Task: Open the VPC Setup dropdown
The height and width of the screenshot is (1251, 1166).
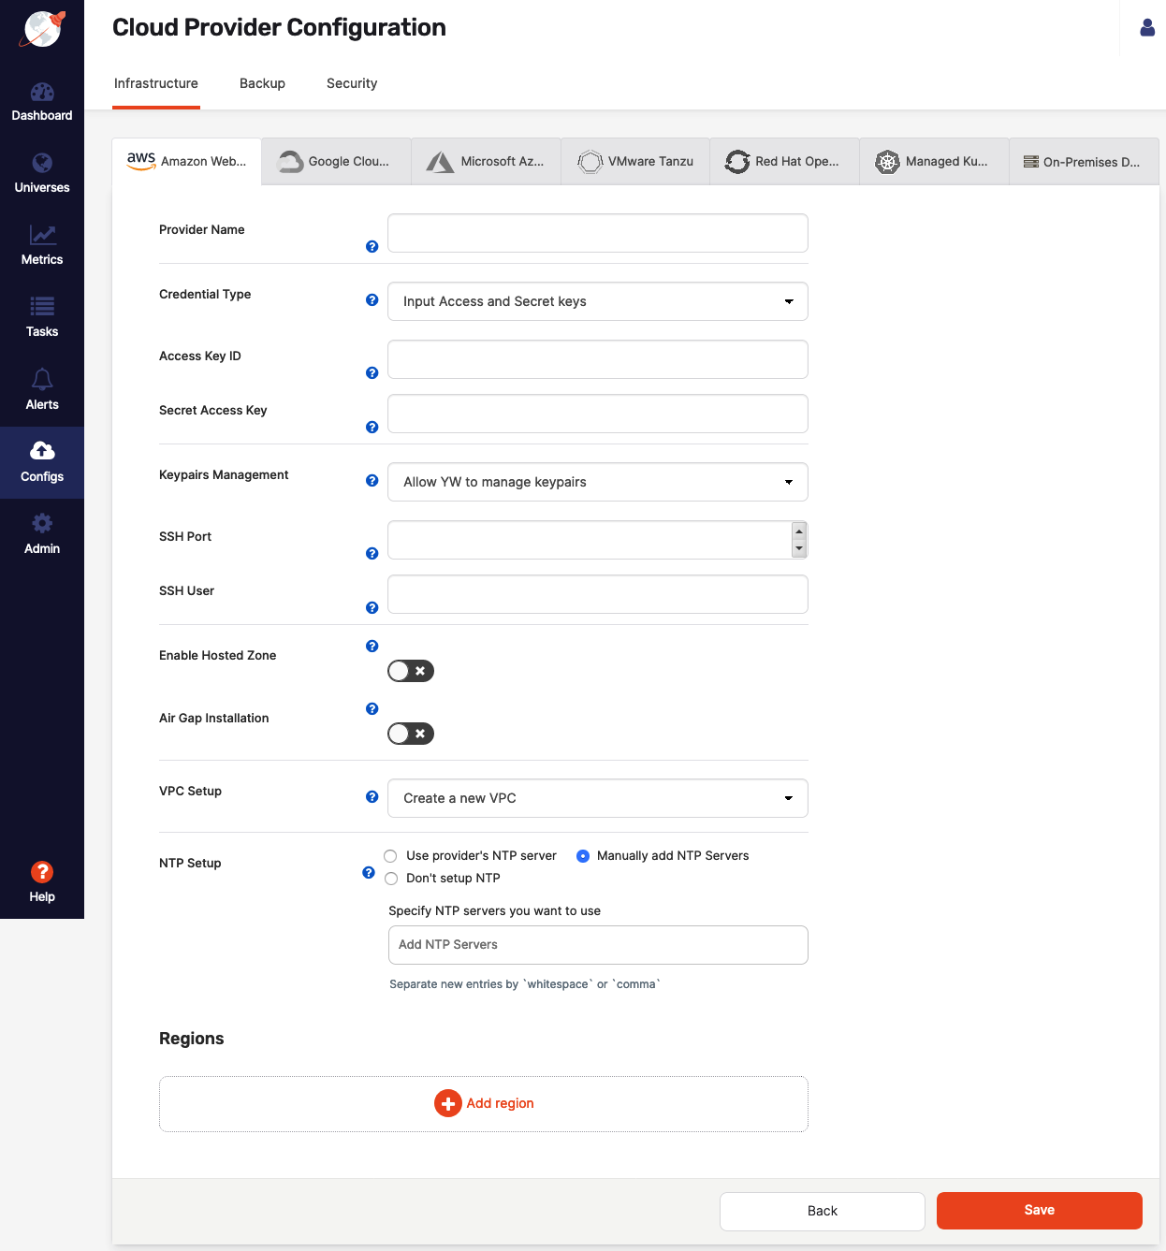Action: pyautogui.click(x=597, y=798)
